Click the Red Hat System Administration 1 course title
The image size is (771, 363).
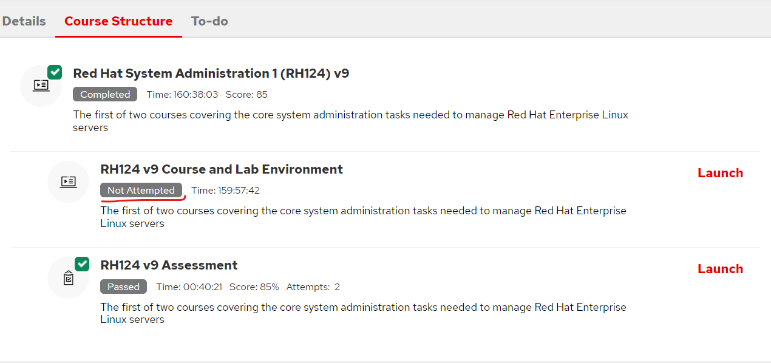click(x=211, y=73)
